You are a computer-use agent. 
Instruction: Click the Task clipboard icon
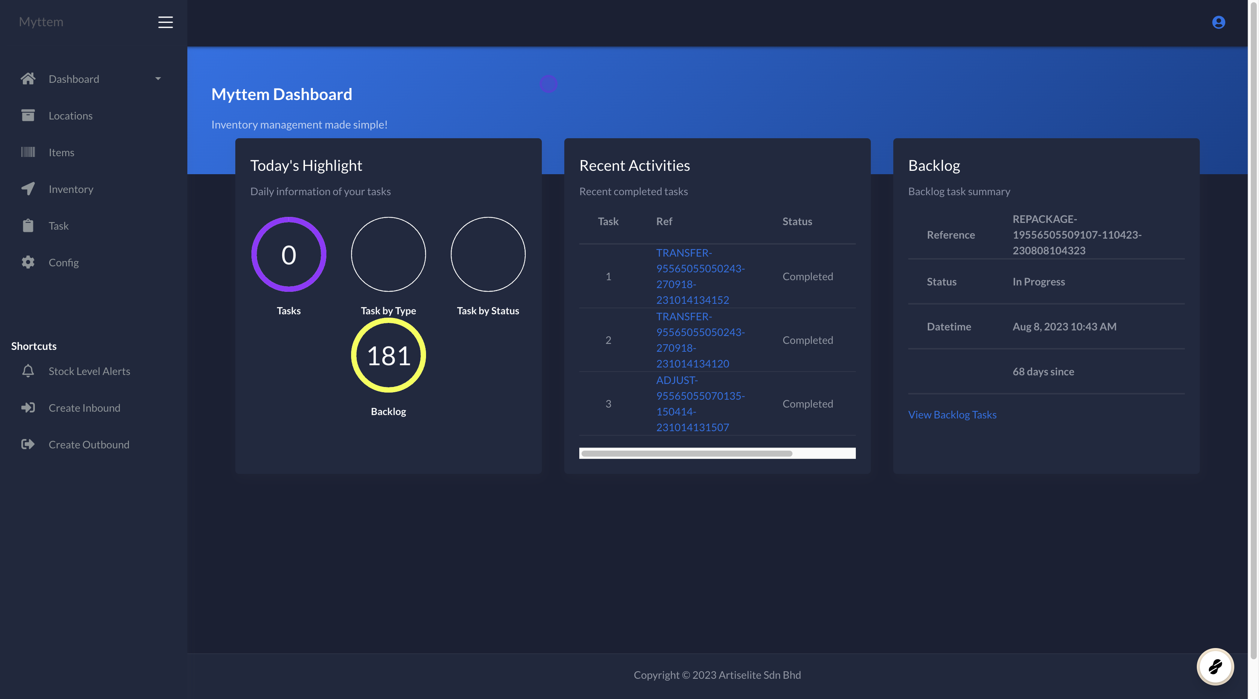tap(28, 226)
